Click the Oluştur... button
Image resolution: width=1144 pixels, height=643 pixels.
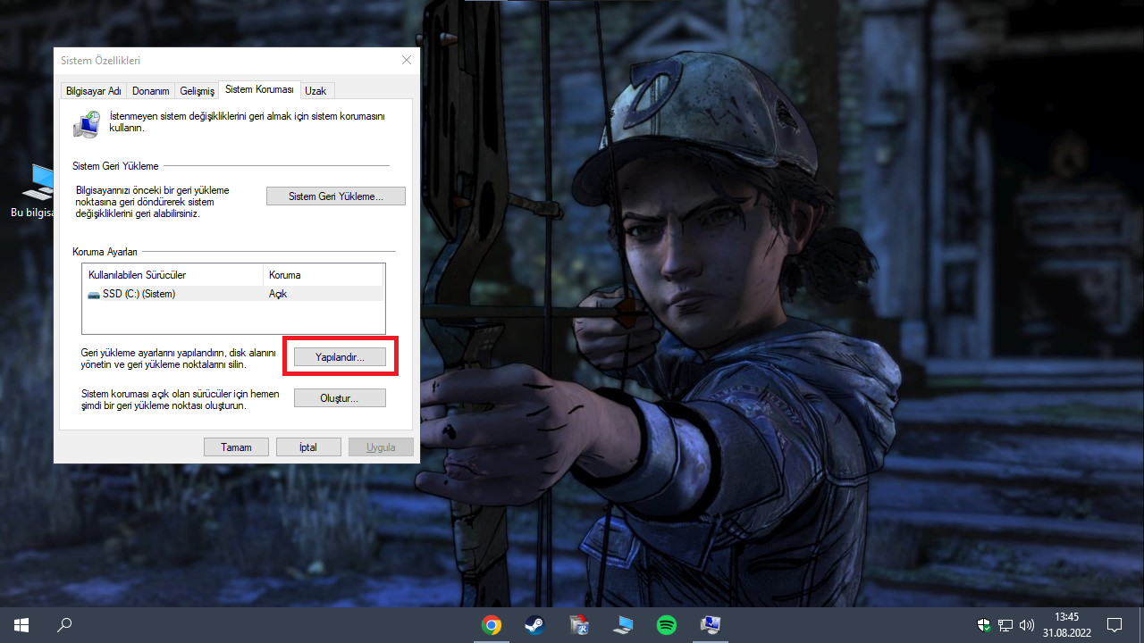[x=340, y=398]
